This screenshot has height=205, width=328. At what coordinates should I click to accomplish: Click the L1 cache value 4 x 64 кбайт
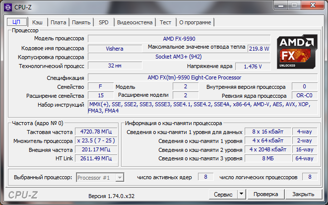268,140
